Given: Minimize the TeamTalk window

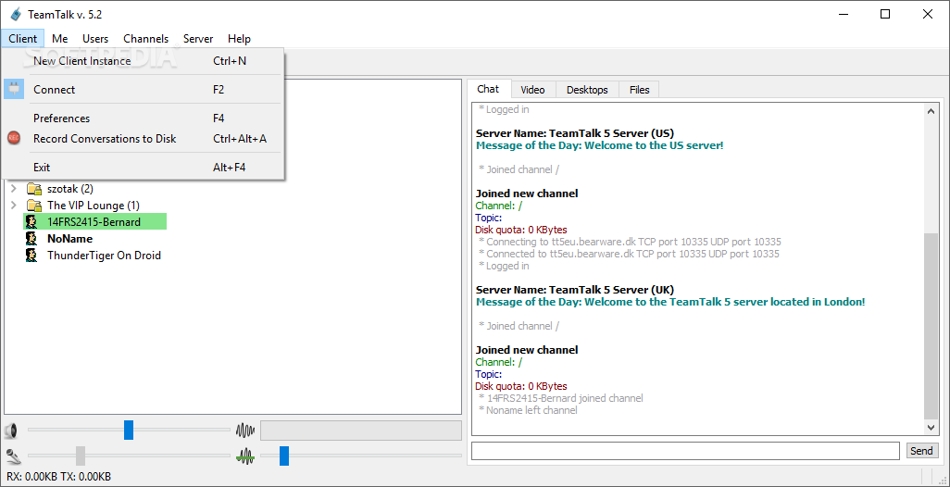Looking at the screenshot, I should (843, 14).
